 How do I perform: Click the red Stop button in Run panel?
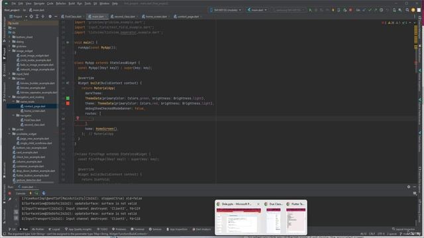click(10, 194)
